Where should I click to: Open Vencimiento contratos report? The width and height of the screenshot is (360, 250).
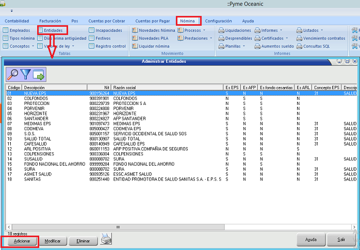(x=320, y=38)
